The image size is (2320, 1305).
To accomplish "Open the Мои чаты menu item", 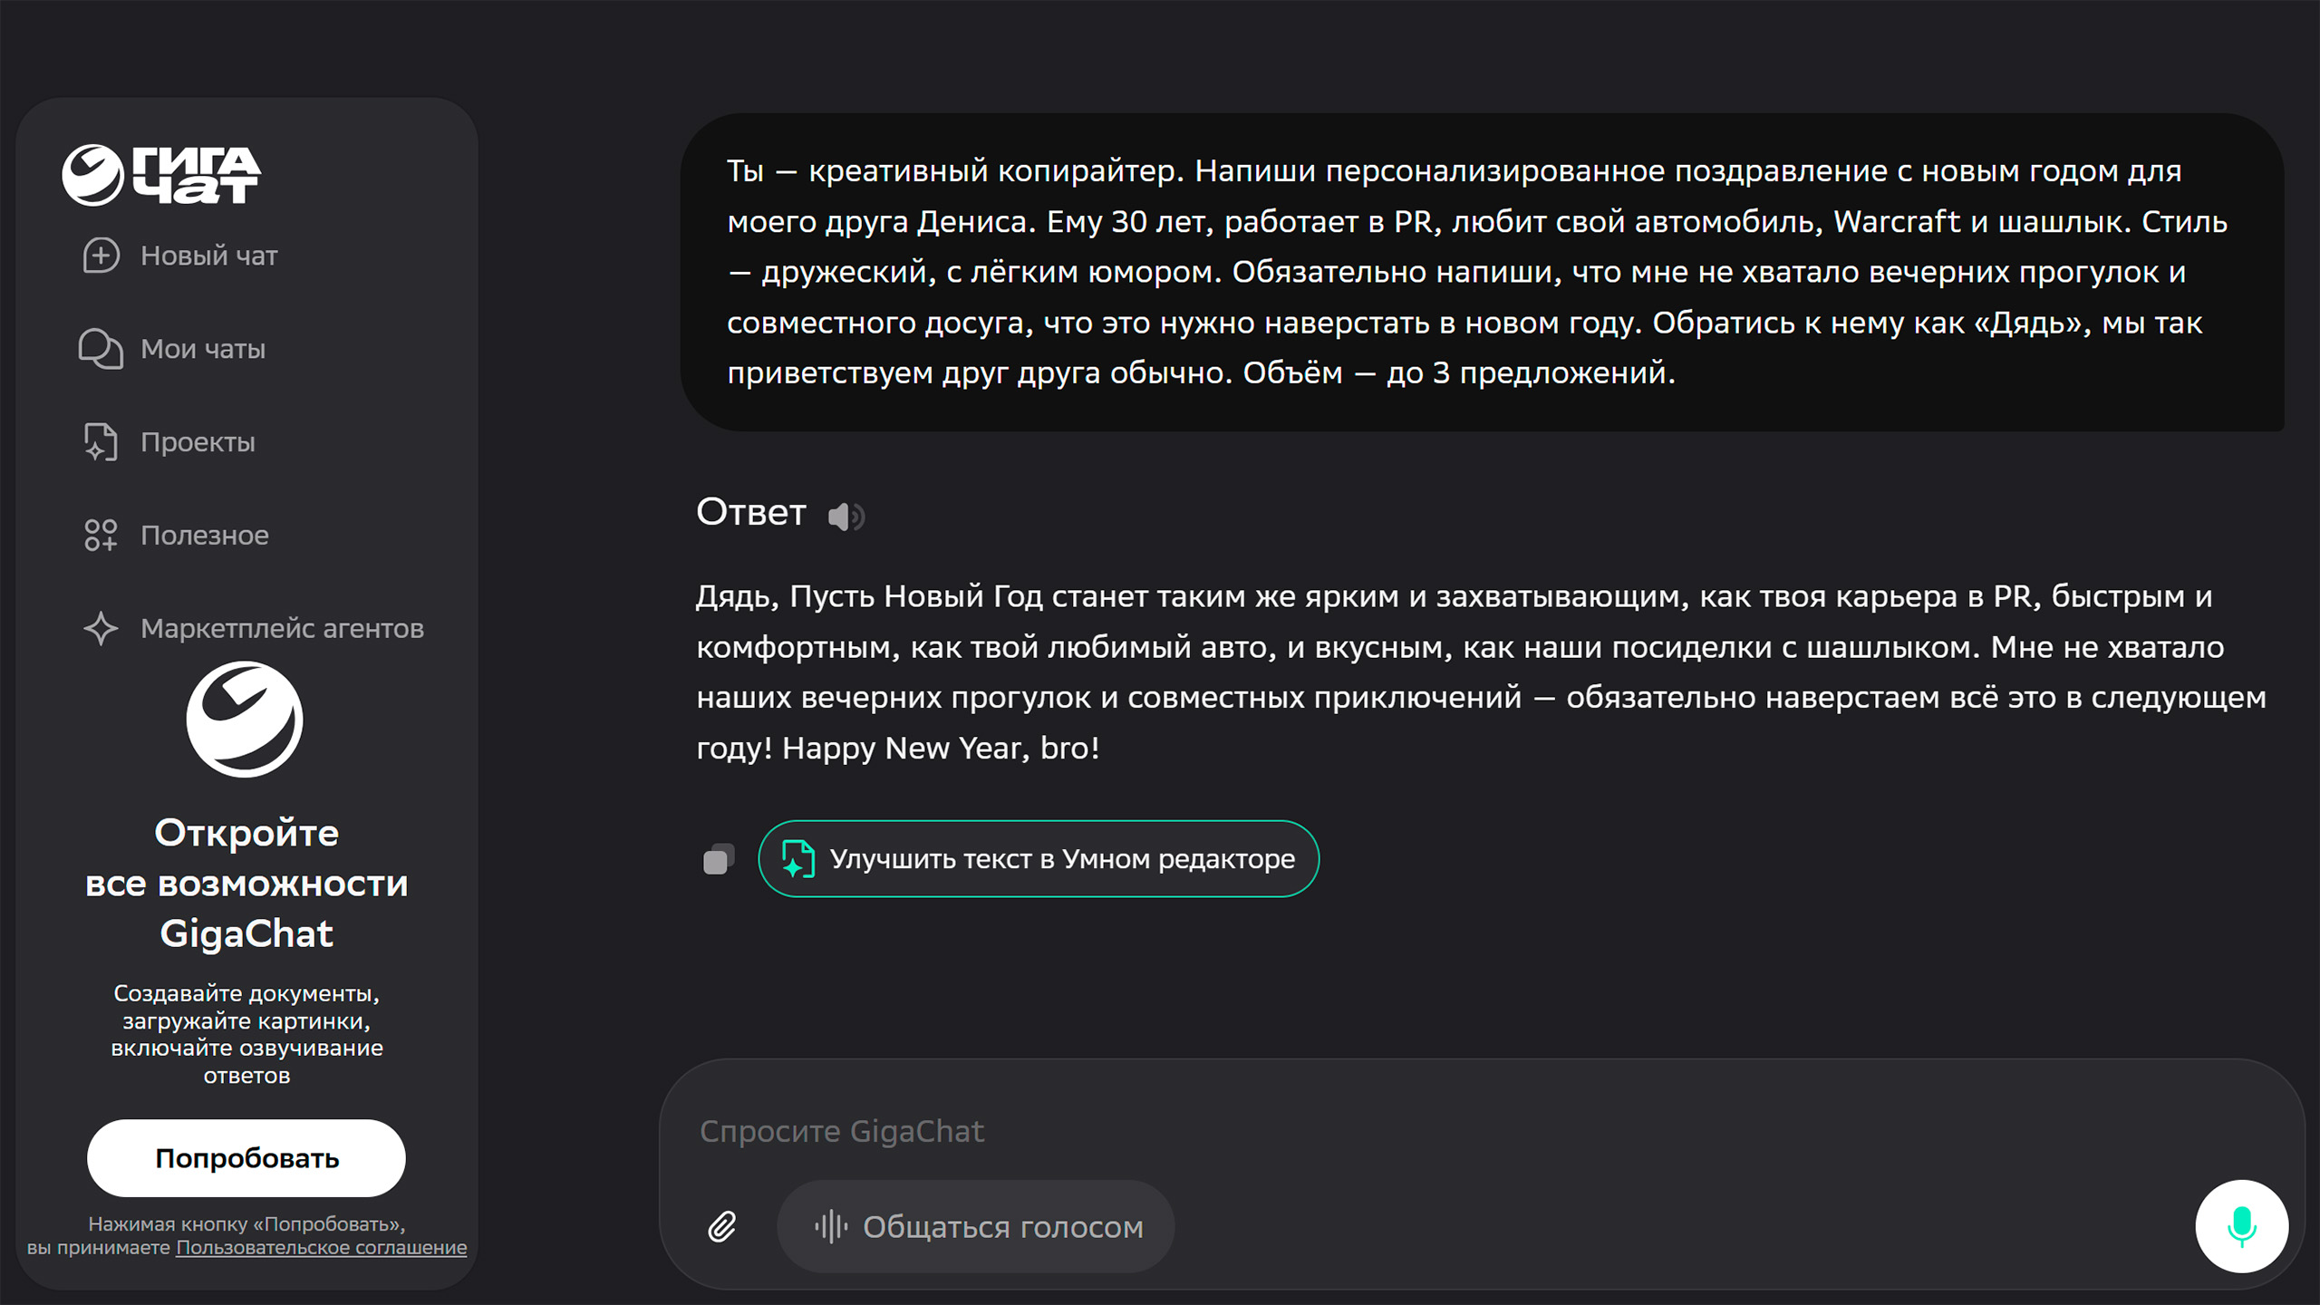I will point(203,349).
